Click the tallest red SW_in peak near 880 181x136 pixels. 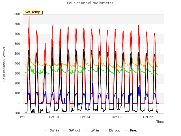[29, 17]
